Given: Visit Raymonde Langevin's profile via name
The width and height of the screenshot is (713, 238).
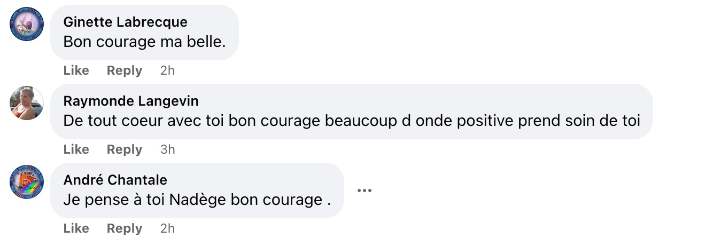Looking at the screenshot, I should pyautogui.click(x=131, y=101).
